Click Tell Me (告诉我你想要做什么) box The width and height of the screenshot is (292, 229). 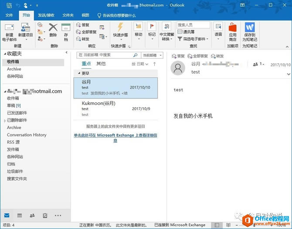tap(117, 15)
